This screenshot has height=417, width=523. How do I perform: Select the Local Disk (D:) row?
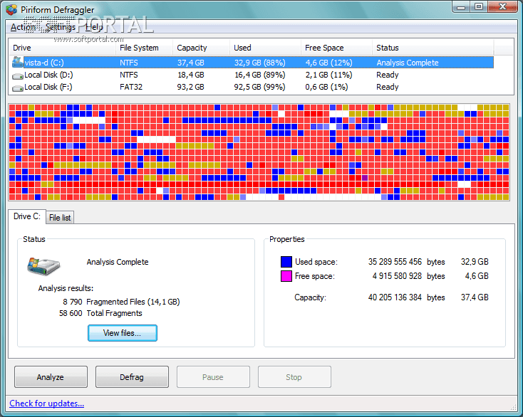[252, 75]
